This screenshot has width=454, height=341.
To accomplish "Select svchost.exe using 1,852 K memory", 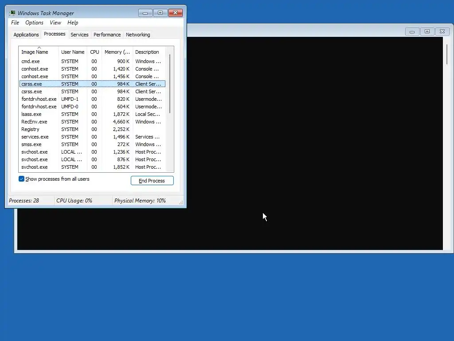I will click(92, 167).
